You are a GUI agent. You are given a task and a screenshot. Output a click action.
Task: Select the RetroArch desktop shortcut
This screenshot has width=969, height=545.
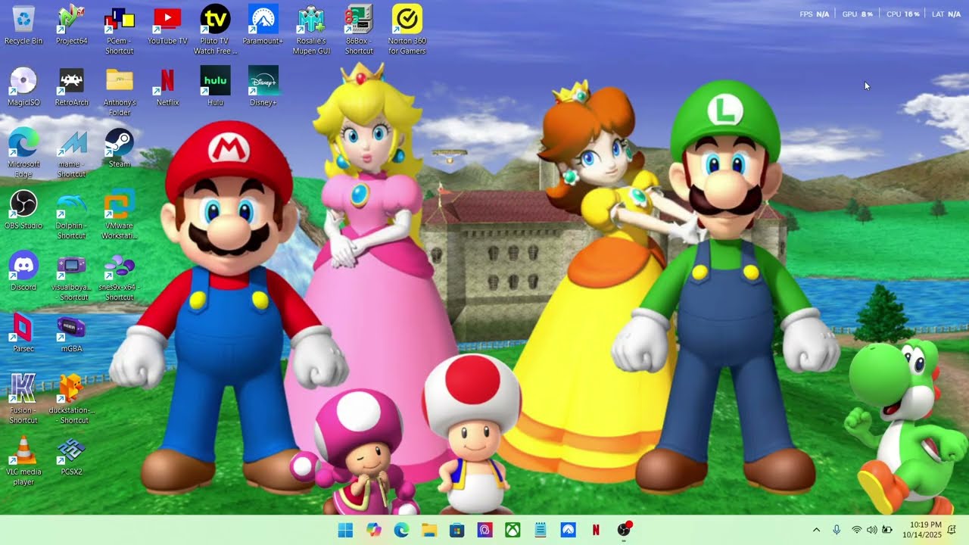click(71, 86)
